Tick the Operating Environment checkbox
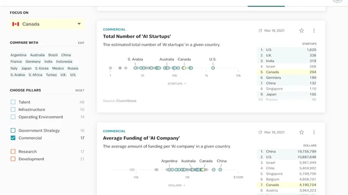The height and width of the screenshot is (195, 348). point(13,117)
